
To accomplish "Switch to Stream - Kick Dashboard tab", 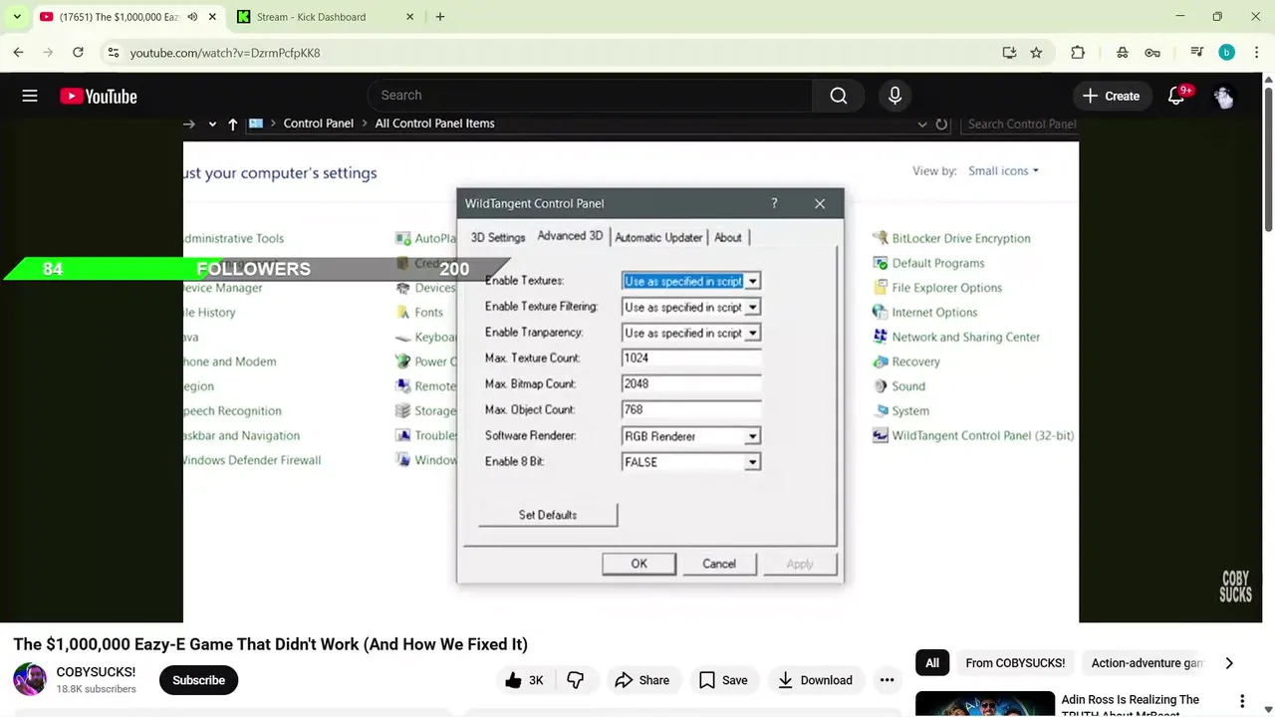I will (325, 17).
